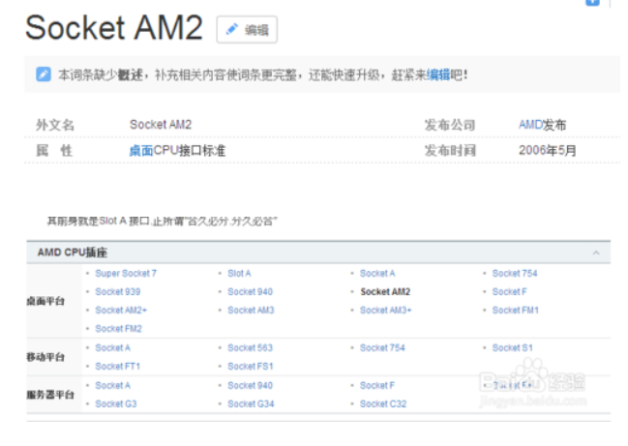Click the 外文名 field label
628x446 pixels.
coord(55,125)
